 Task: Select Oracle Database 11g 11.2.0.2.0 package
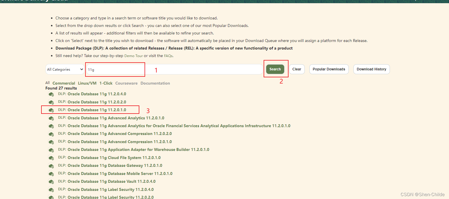tap(97, 102)
